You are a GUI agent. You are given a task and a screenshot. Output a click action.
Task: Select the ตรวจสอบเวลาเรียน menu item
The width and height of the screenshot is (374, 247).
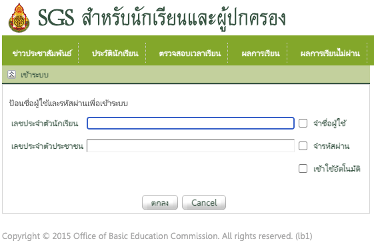click(190, 53)
